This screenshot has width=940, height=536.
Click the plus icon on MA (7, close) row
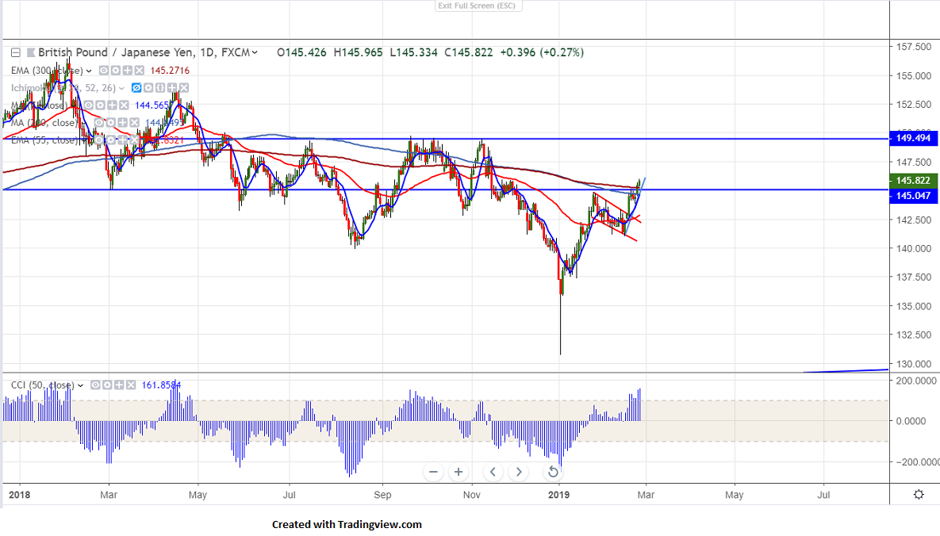(112, 105)
